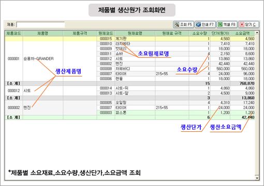Click the 원재료 규격 column header

[x=172, y=33]
